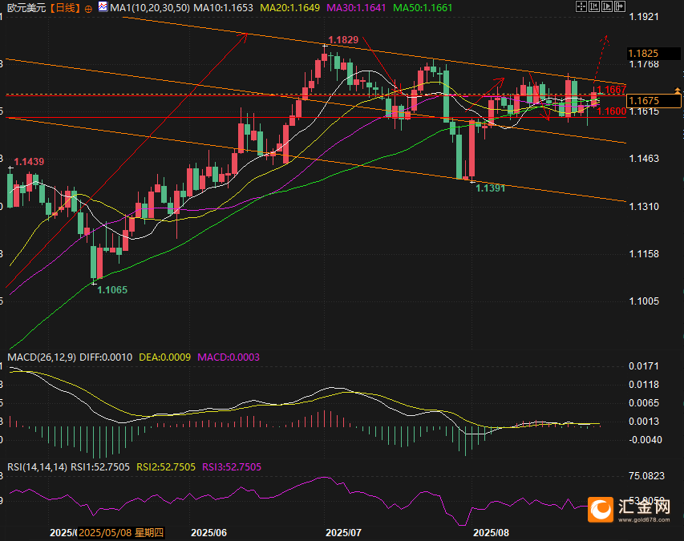Click the 2025/05/08 星期四 cursor date label
The height and width of the screenshot is (541, 684).
(121, 533)
